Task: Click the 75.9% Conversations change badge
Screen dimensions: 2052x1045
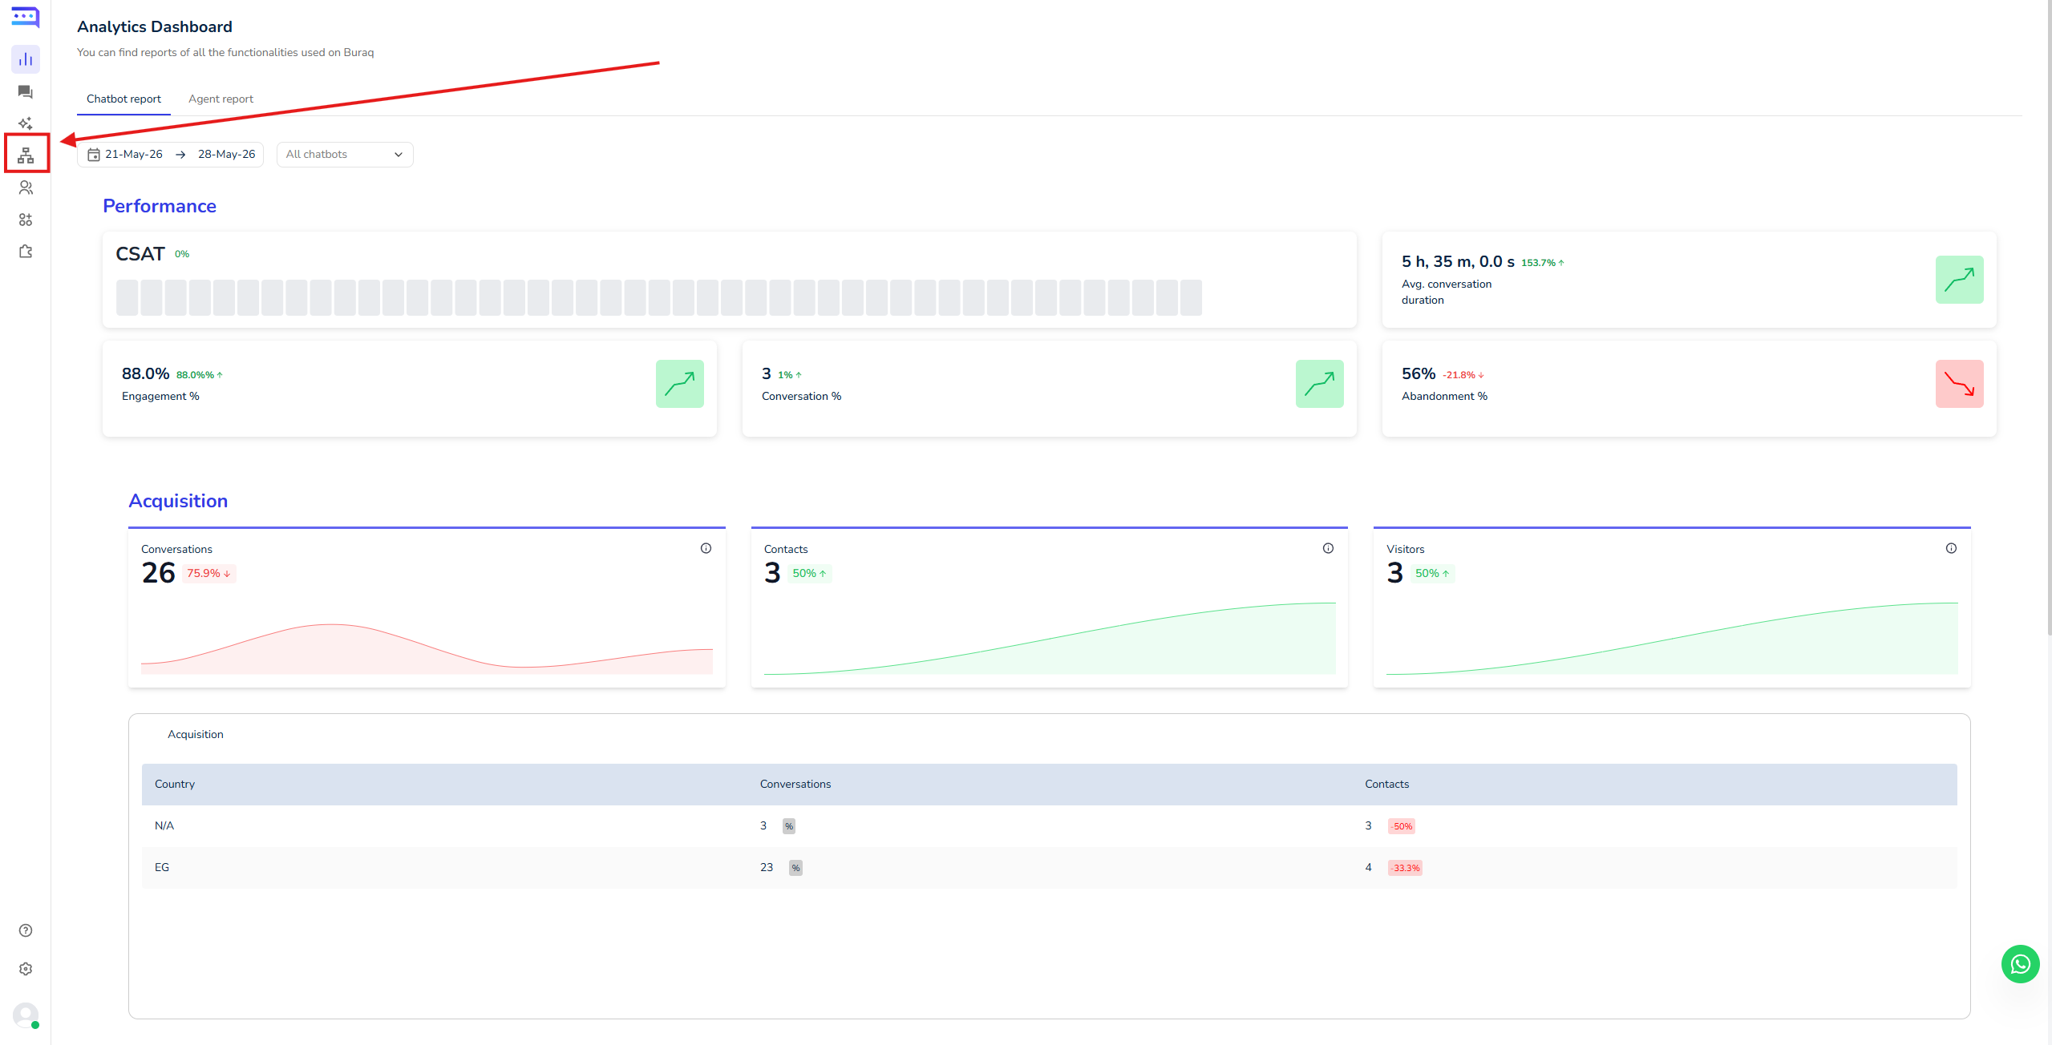Action: tap(208, 574)
